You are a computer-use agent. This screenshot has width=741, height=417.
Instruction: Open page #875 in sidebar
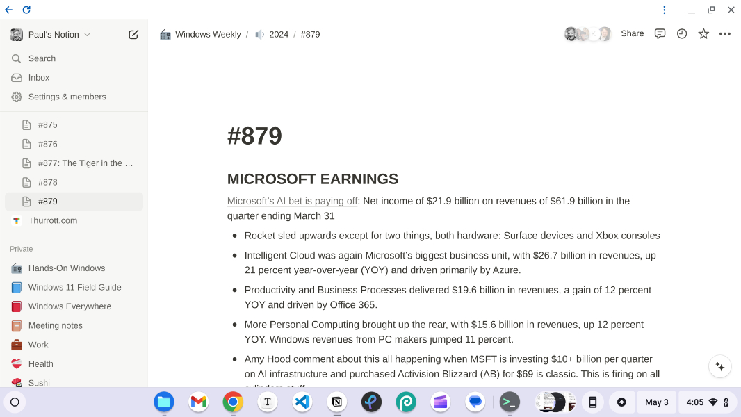pos(74,124)
